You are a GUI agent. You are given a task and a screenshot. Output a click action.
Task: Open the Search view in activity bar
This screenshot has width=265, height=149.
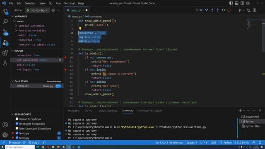[5, 22]
